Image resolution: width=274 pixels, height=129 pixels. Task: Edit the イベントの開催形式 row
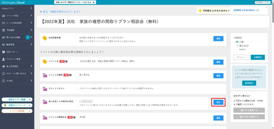(218, 118)
